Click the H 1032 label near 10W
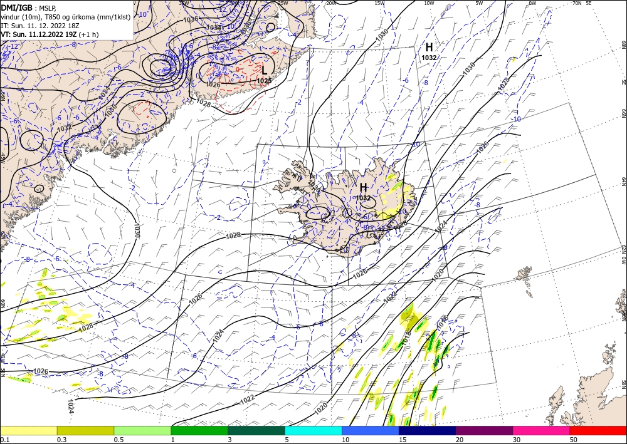 (x=429, y=51)
